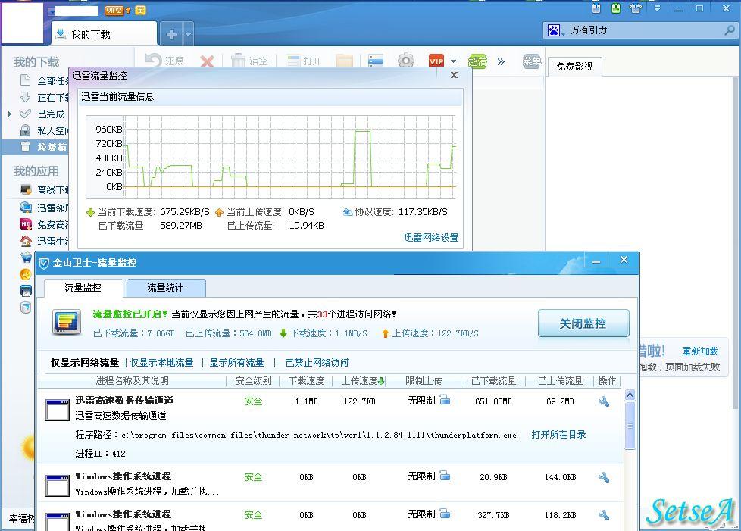Click wrench icon in the 20.9KB Windows process row
Screen dimensions: 741x531
click(603, 477)
